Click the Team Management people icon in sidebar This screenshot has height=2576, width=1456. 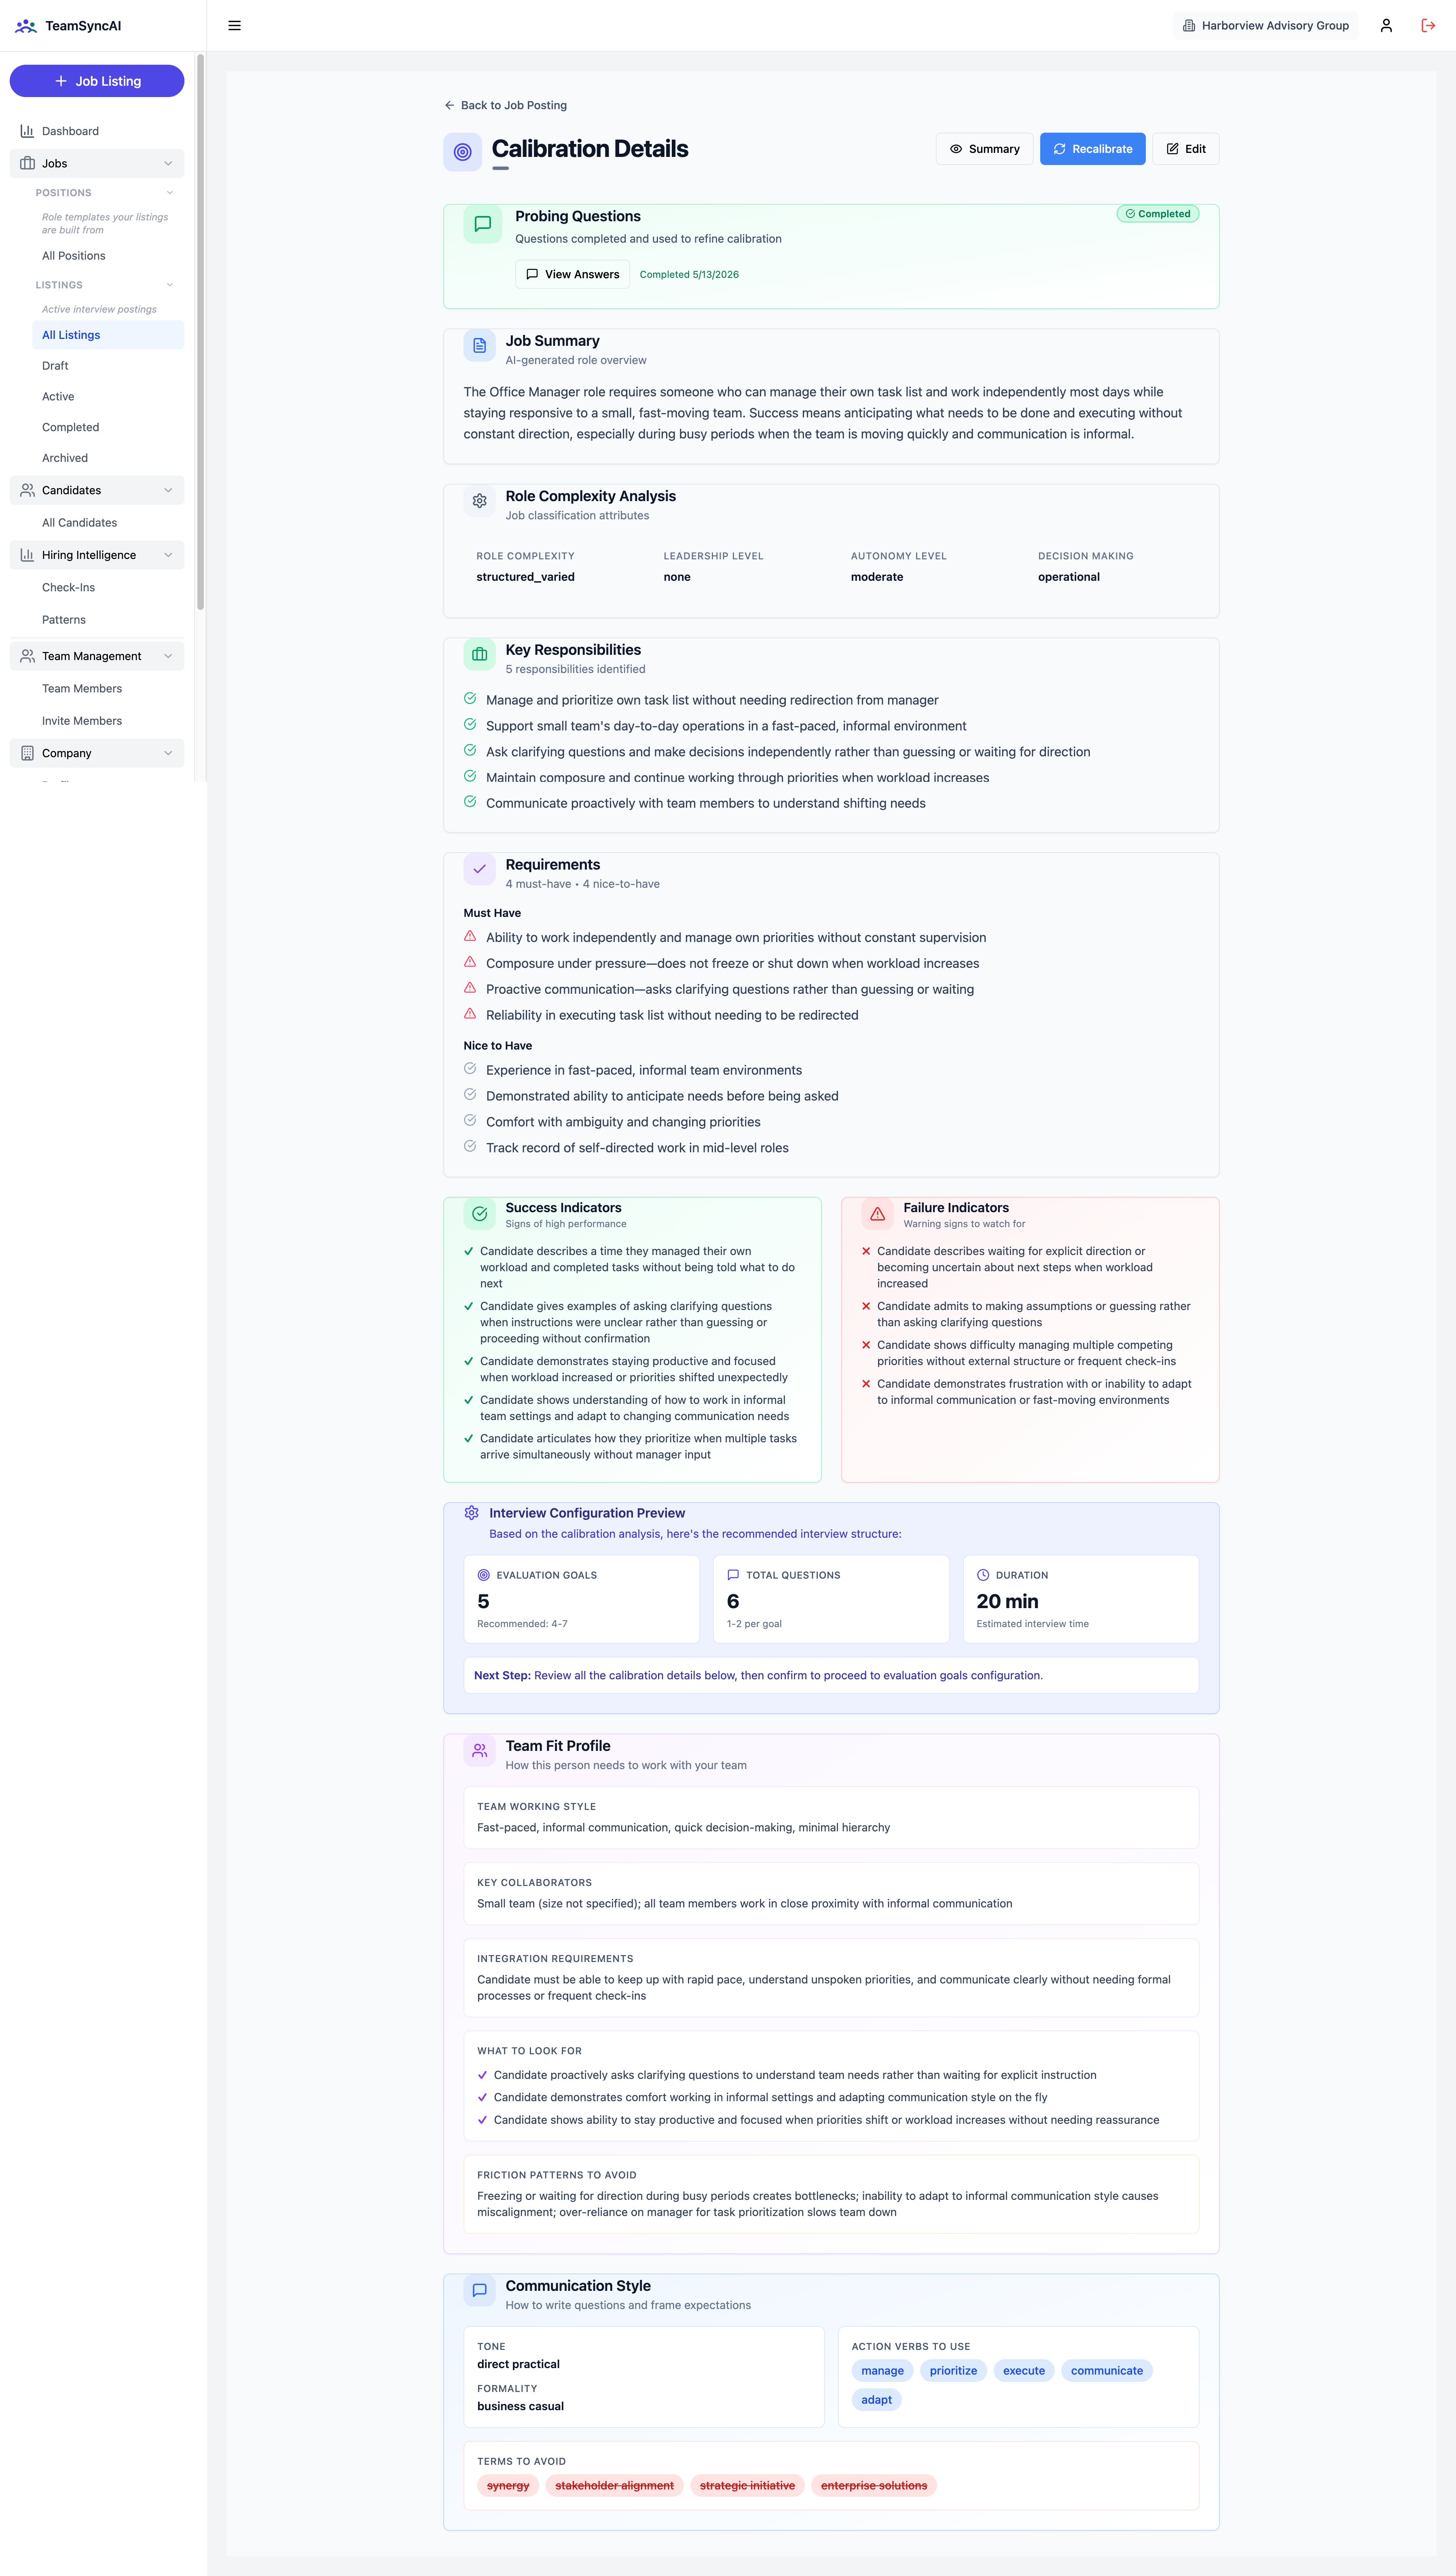(27, 656)
